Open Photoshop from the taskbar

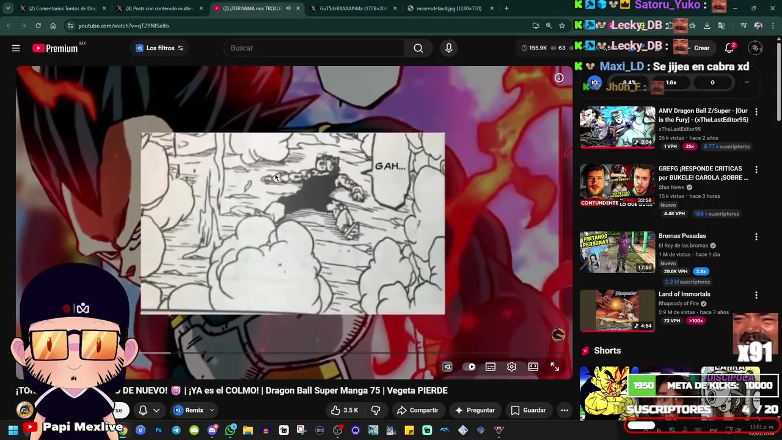pyautogui.click(x=158, y=430)
